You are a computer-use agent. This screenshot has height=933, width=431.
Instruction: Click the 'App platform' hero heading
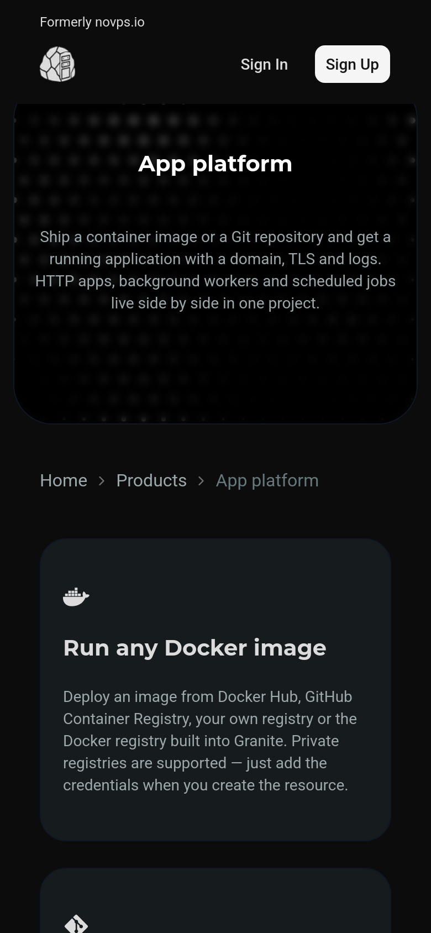coord(215,164)
